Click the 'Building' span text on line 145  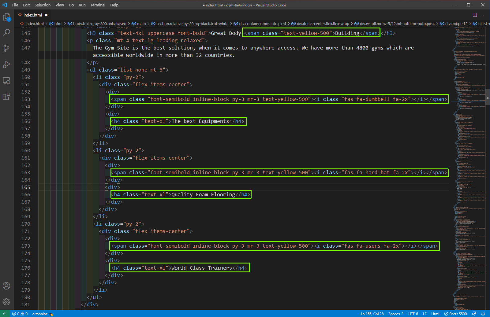click(x=347, y=33)
